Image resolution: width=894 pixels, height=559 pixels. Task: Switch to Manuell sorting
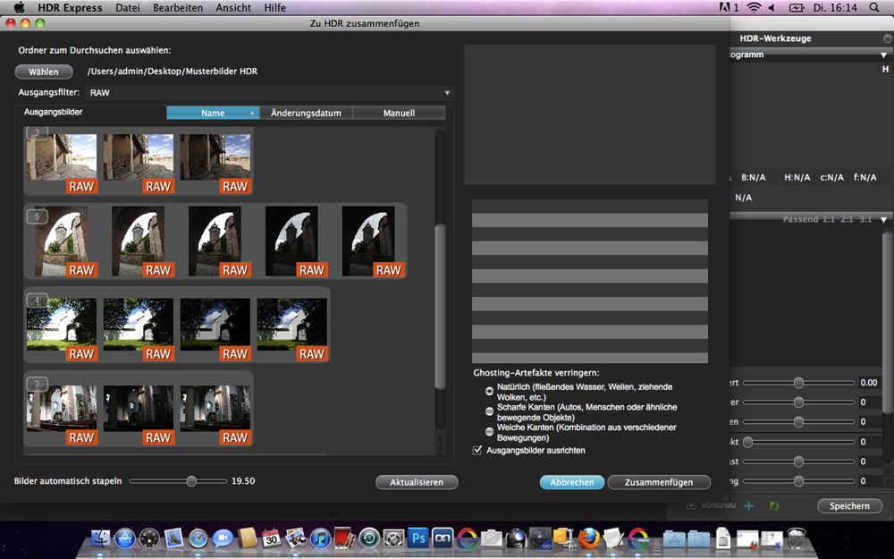[x=399, y=113]
